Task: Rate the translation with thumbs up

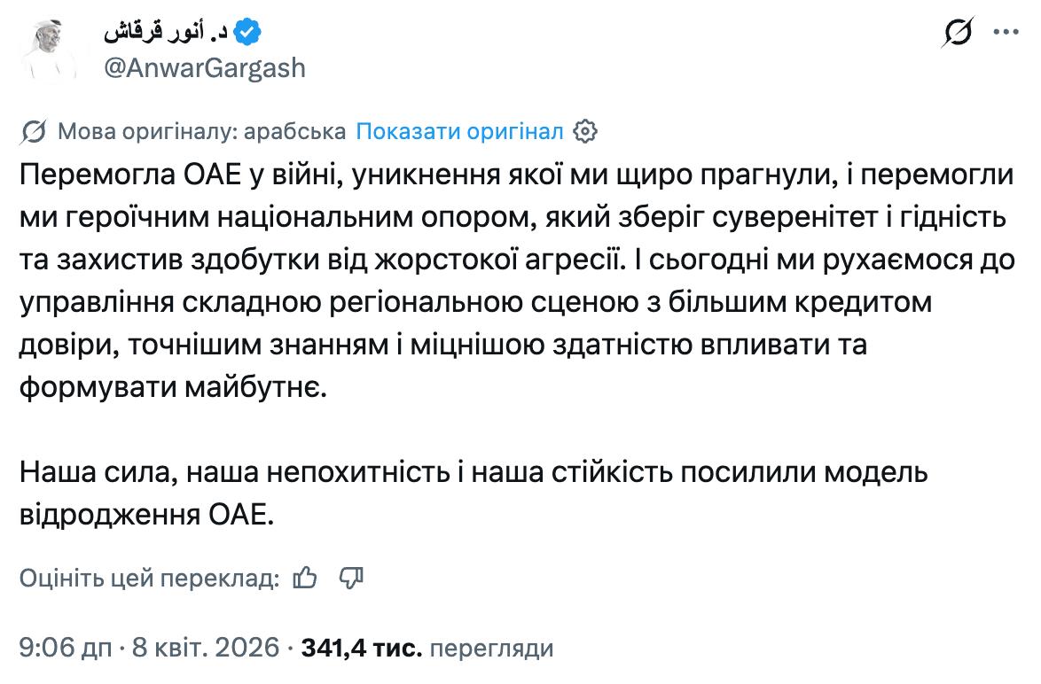Action: tap(305, 579)
